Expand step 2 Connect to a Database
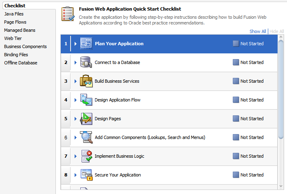Image resolution: width=287 pixels, height=194 pixels. (75, 63)
